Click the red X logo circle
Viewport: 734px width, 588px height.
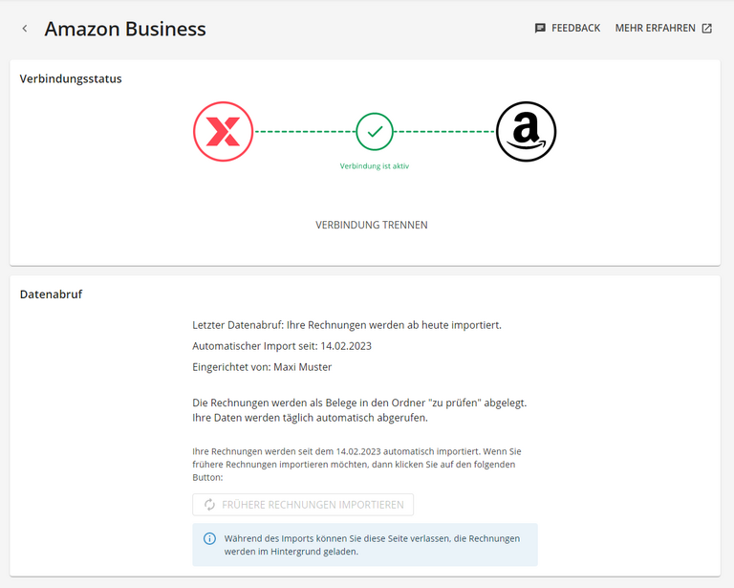coord(223,131)
